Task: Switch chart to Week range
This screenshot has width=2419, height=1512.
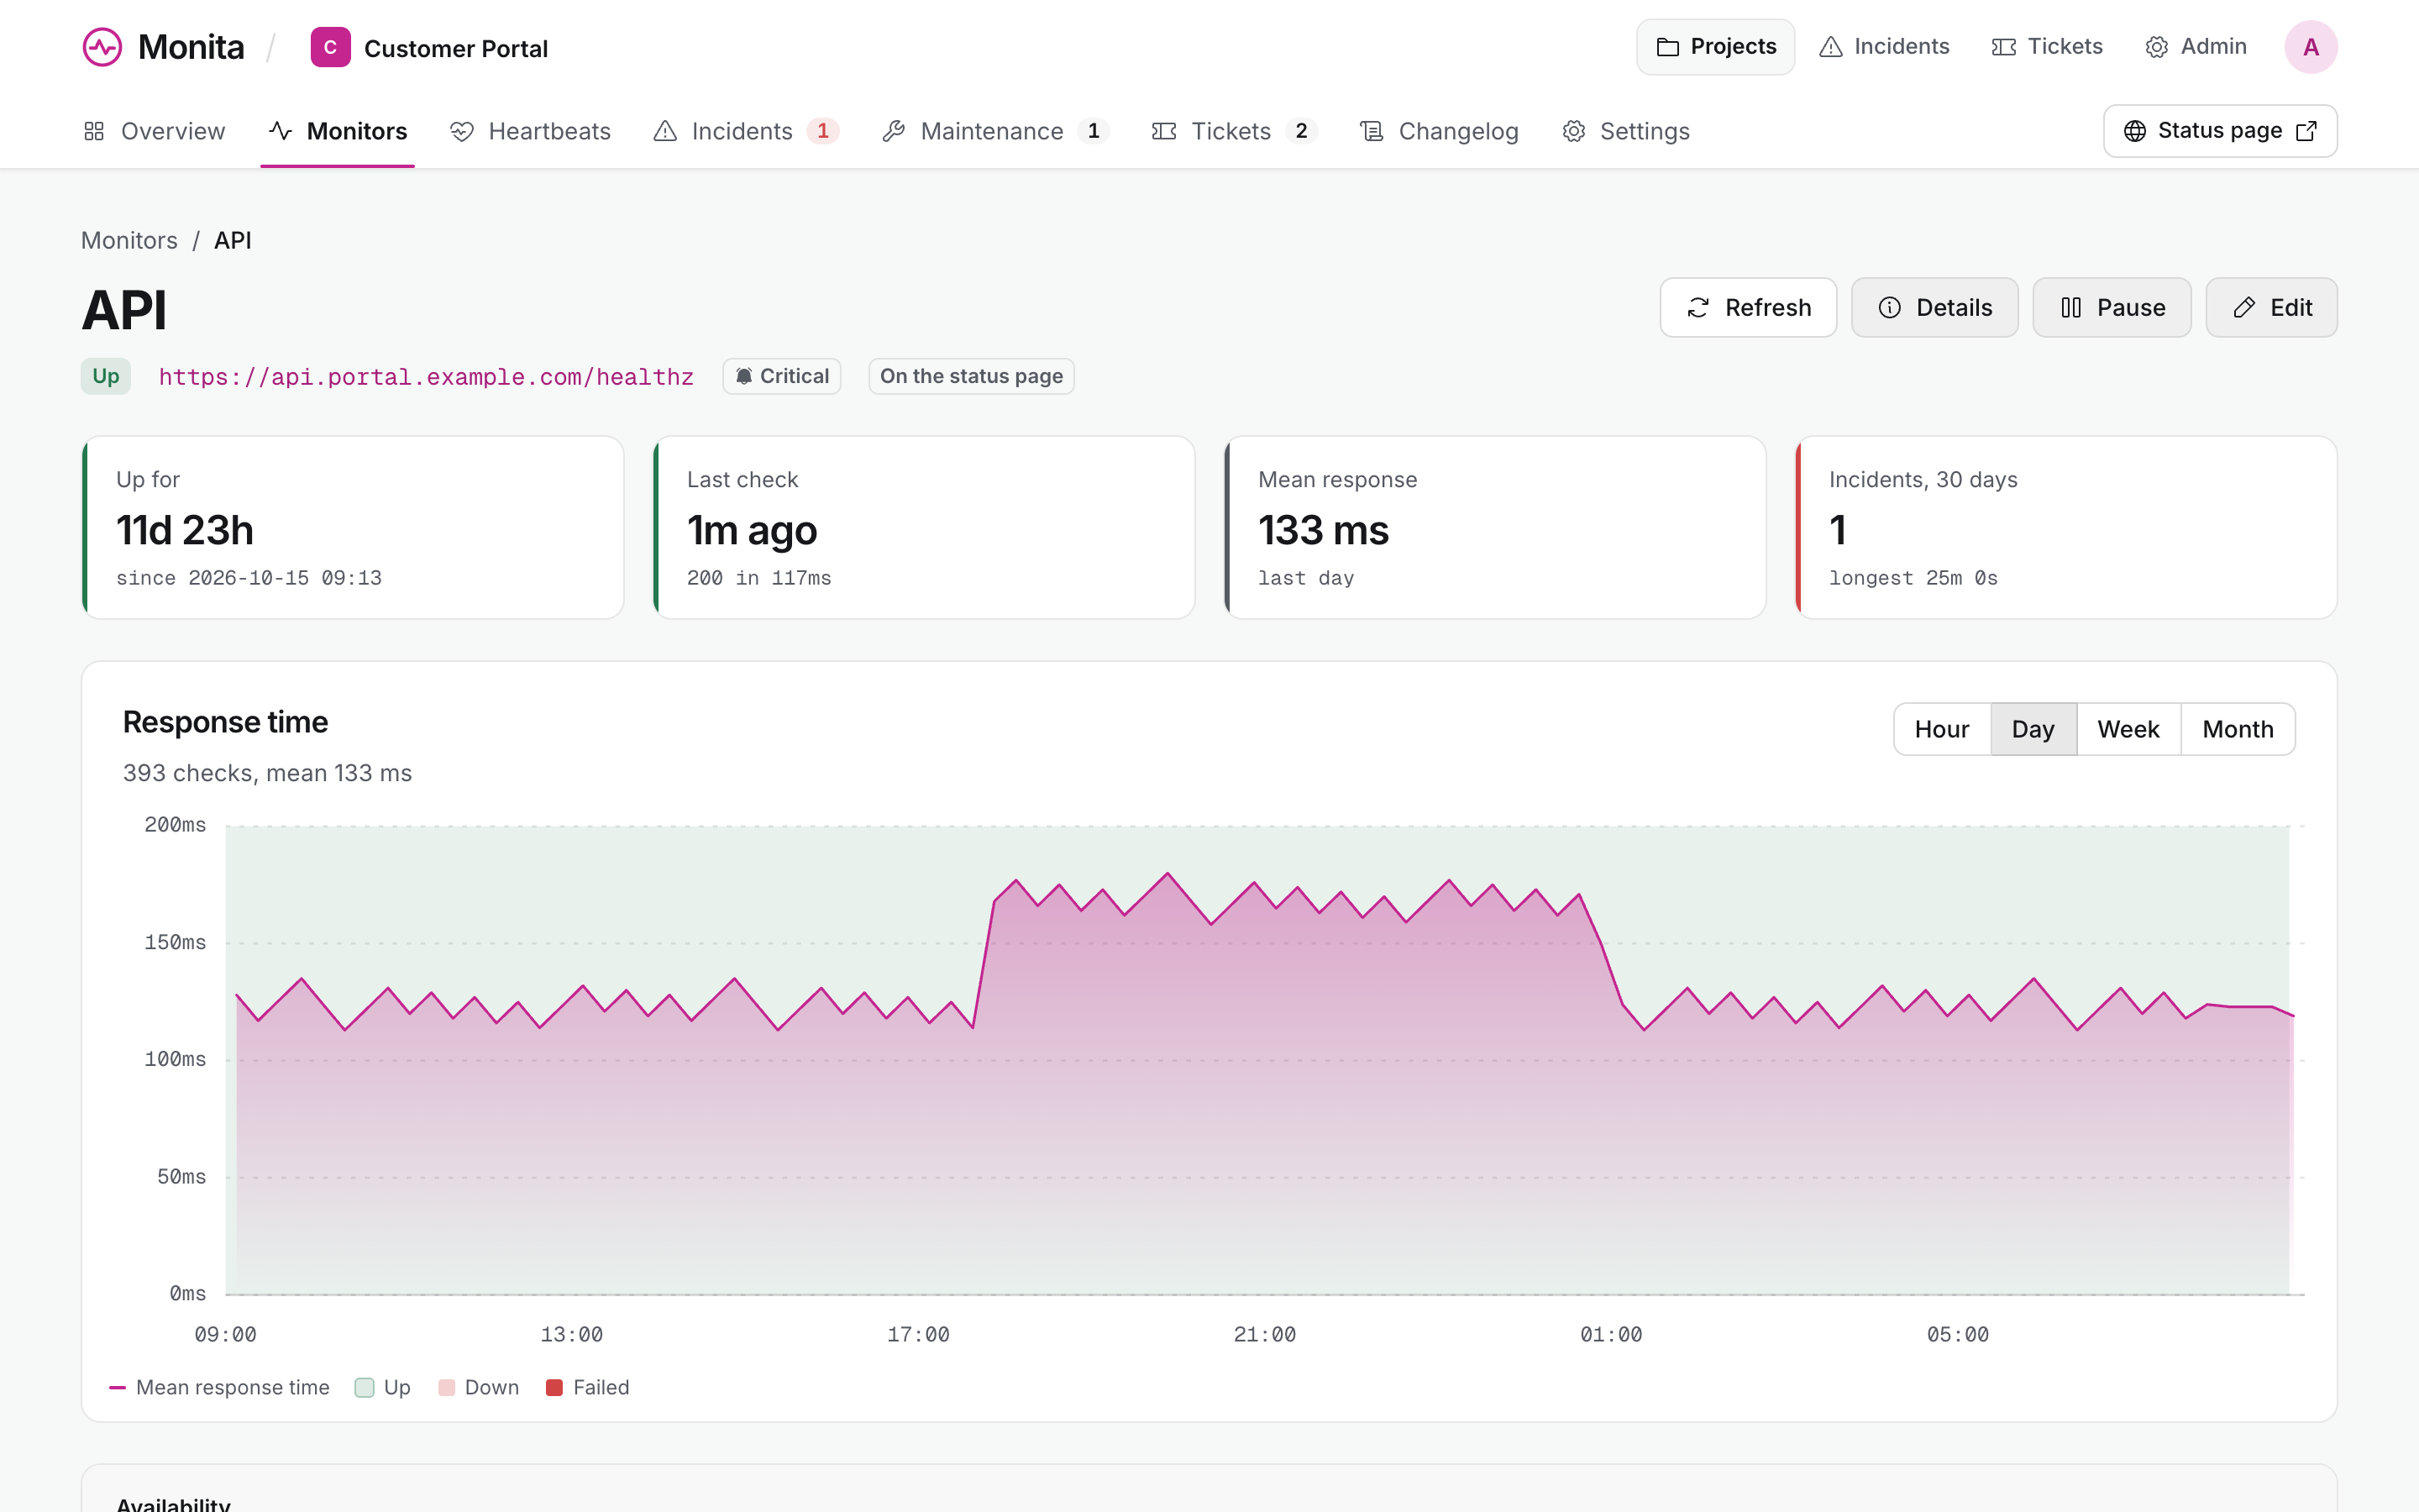Action: [2128, 729]
